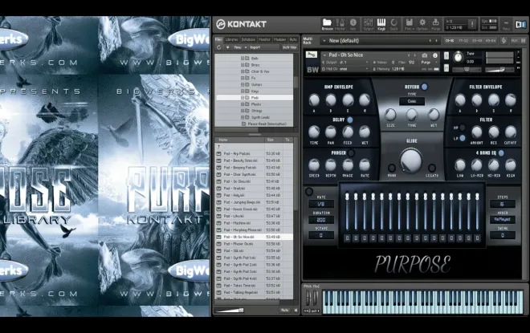Load previous instrument preset arrow
The height and width of the screenshot is (333, 530).
[409, 55]
